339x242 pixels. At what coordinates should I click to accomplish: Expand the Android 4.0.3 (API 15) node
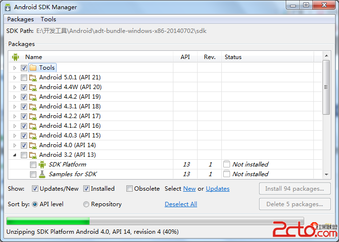(15, 136)
